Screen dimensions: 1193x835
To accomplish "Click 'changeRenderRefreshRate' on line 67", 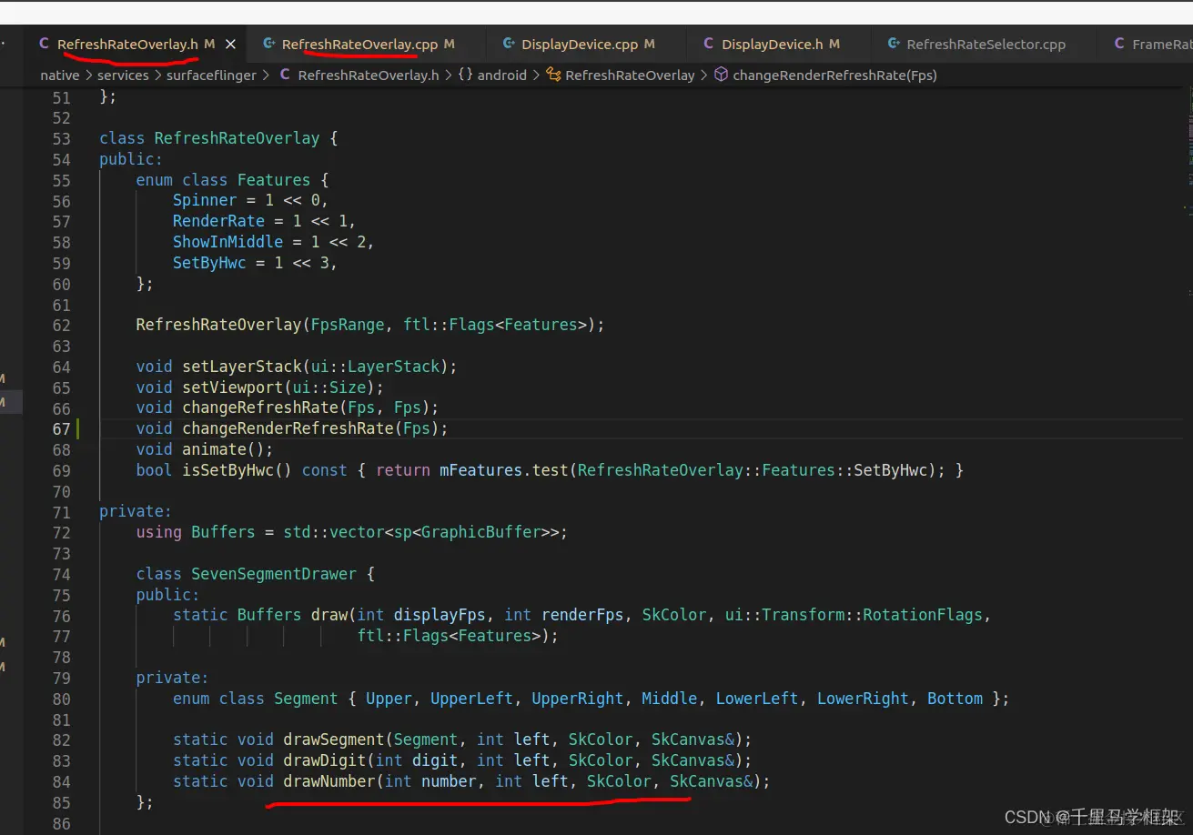I will tap(288, 428).
